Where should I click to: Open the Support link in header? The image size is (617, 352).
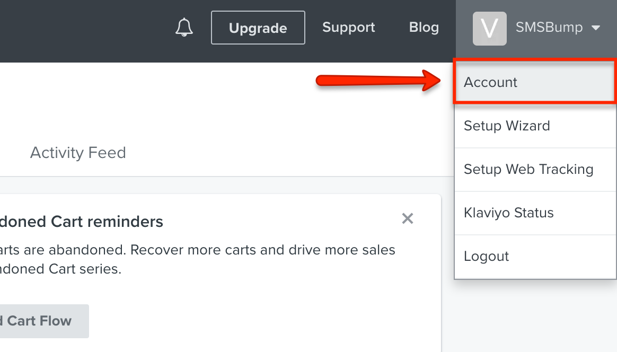click(x=349, y=27)
